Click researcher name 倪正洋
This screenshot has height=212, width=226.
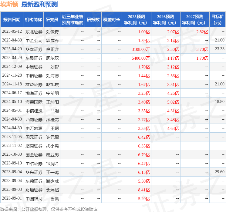click(52, 49)
